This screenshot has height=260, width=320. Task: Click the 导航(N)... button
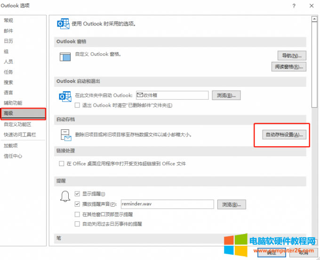[x=292, y=55]
